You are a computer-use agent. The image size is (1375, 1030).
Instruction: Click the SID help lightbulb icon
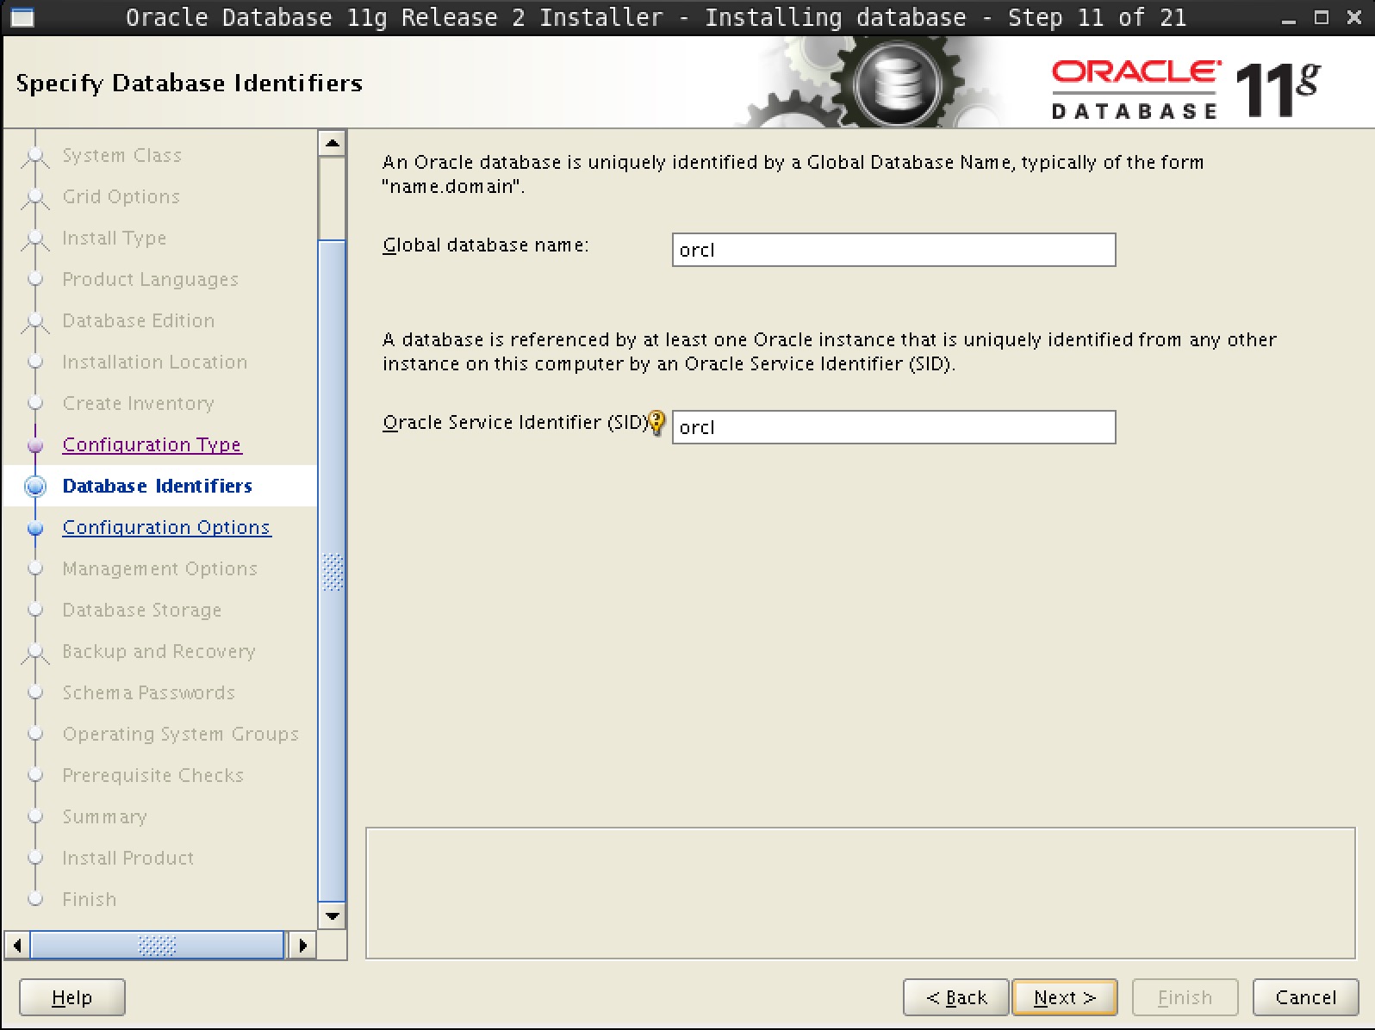point(656,422)
